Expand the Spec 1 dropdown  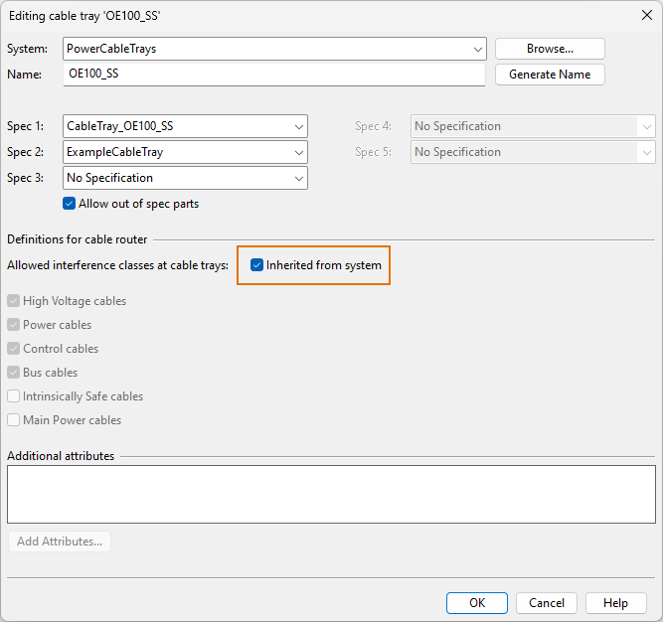(x=185, y=126)
